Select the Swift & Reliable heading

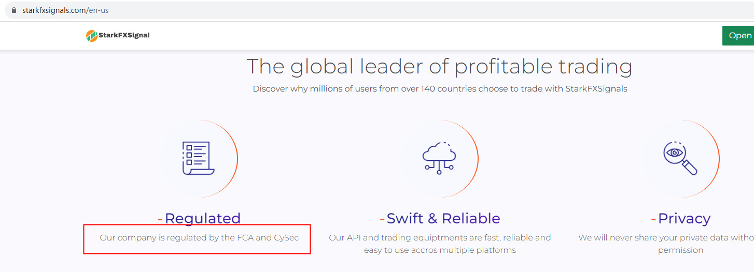click(443, 218)
